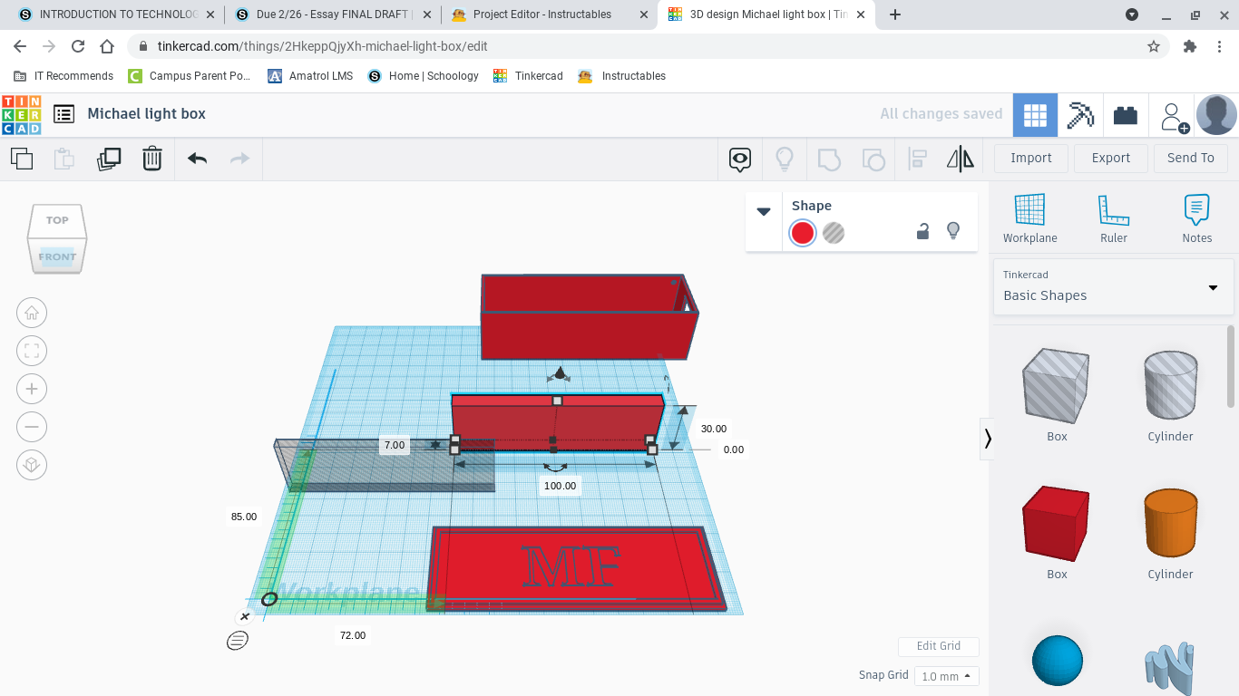This screenshot has height=696, width=1239.
Task: Select the Ruler tool
Action: (1113, 218)
